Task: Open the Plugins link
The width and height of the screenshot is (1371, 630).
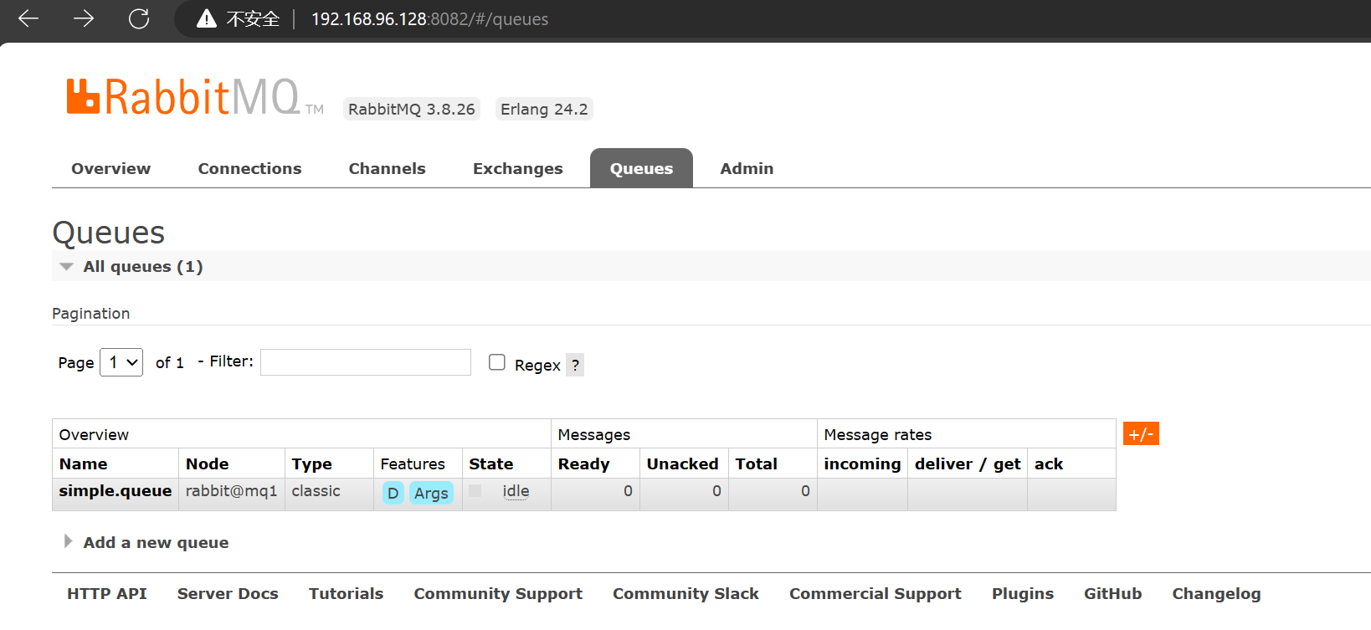Action: tap(1023, 593)
